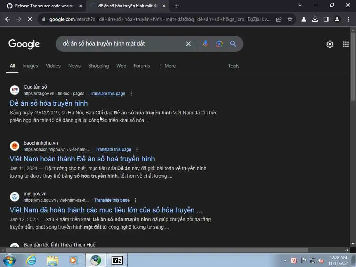Screen dimensions: 356x267
Task: Go back with the browser back arrow
Action: [x=8, y=19]
